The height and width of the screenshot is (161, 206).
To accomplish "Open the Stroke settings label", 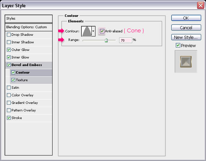I will tap(16, 118).
